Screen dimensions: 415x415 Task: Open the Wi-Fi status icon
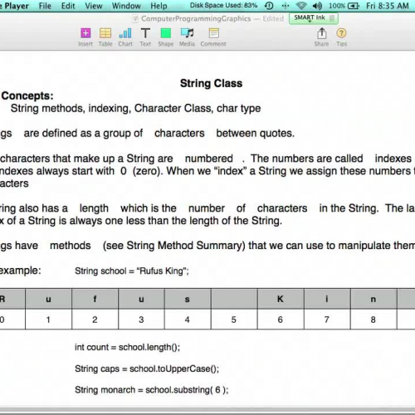[301, 6]
